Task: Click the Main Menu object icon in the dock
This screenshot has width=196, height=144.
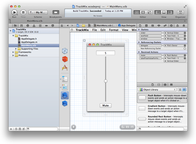Action: tap(65, 79)
